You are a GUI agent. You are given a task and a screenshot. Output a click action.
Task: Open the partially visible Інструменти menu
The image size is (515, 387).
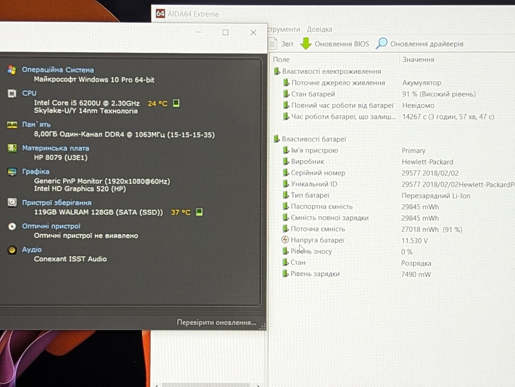[284, 29]
